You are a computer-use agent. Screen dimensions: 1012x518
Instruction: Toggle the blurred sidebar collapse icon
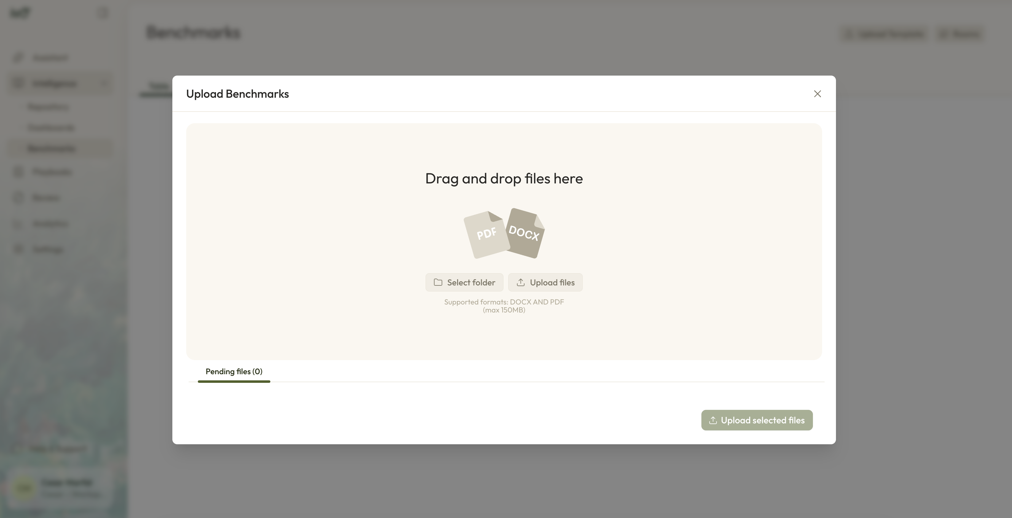103,13
